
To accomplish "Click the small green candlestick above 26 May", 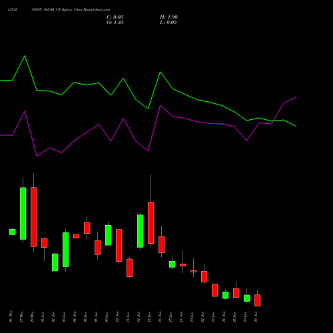I will [13, 232].
